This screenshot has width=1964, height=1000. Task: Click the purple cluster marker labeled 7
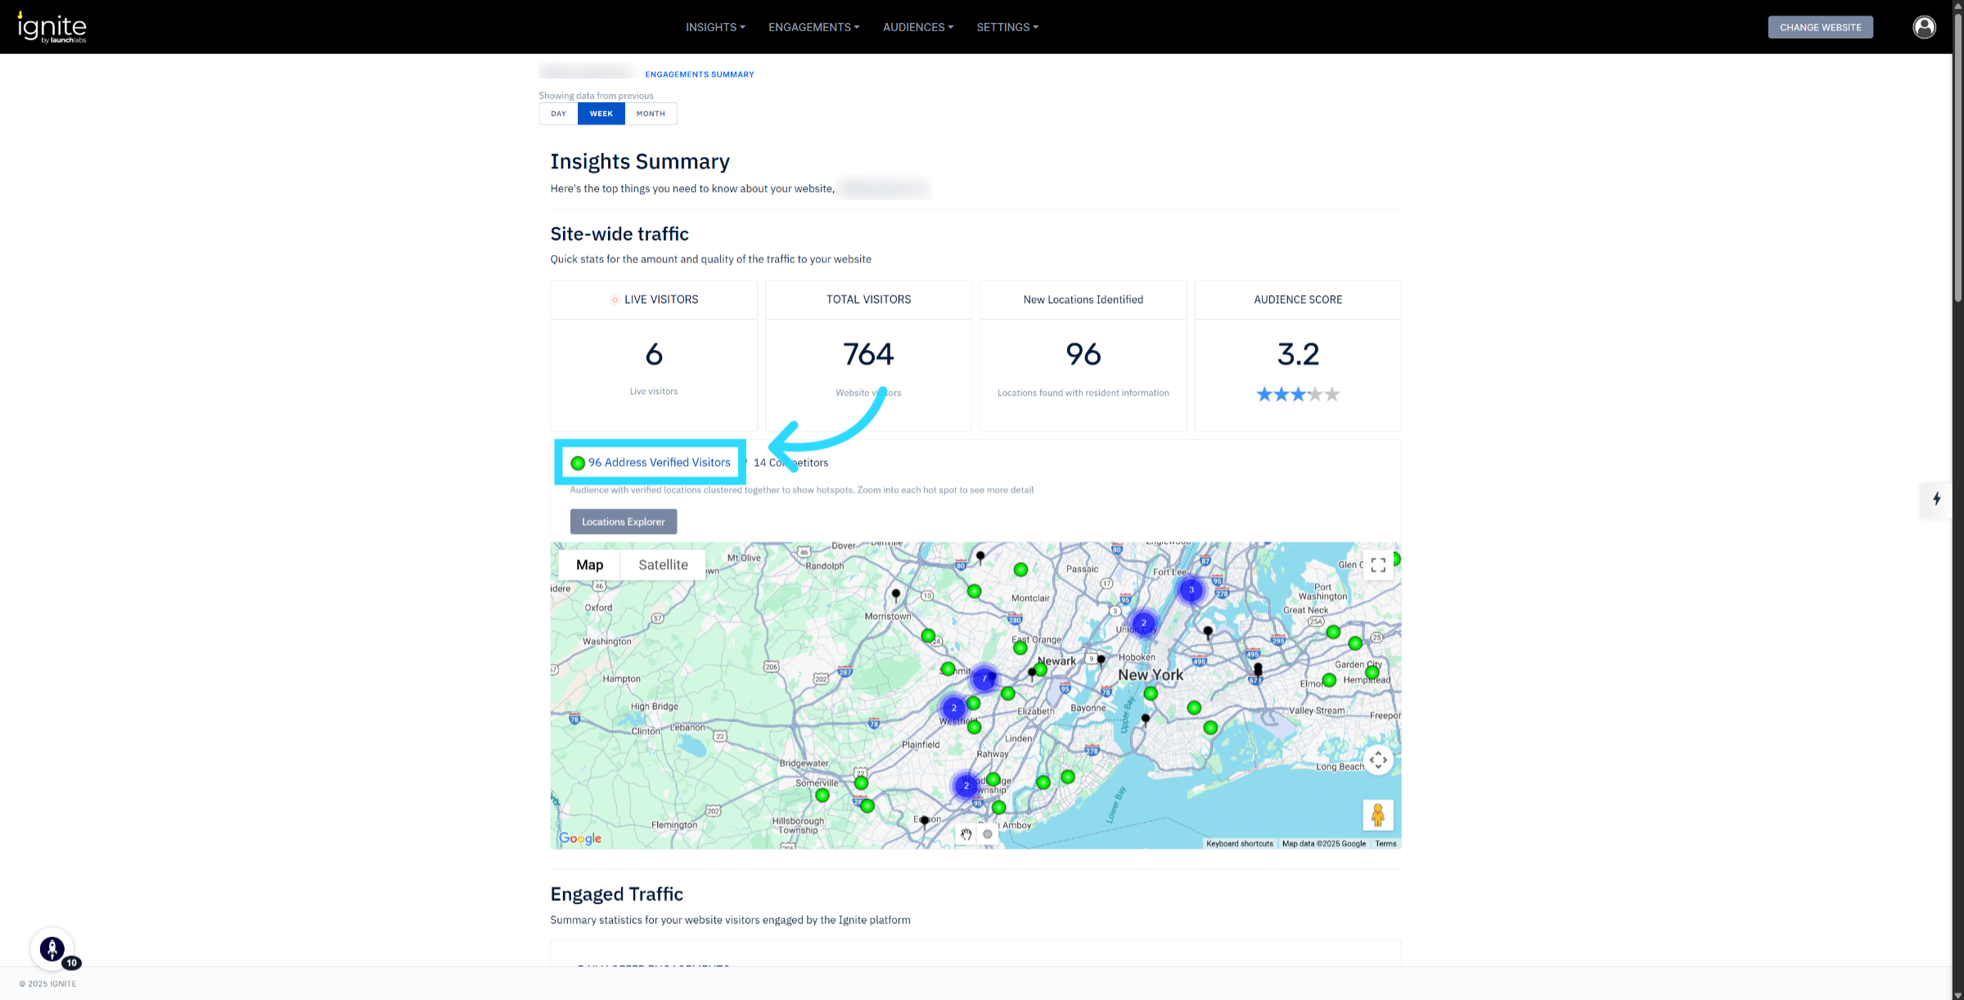[x=984, y=679]
